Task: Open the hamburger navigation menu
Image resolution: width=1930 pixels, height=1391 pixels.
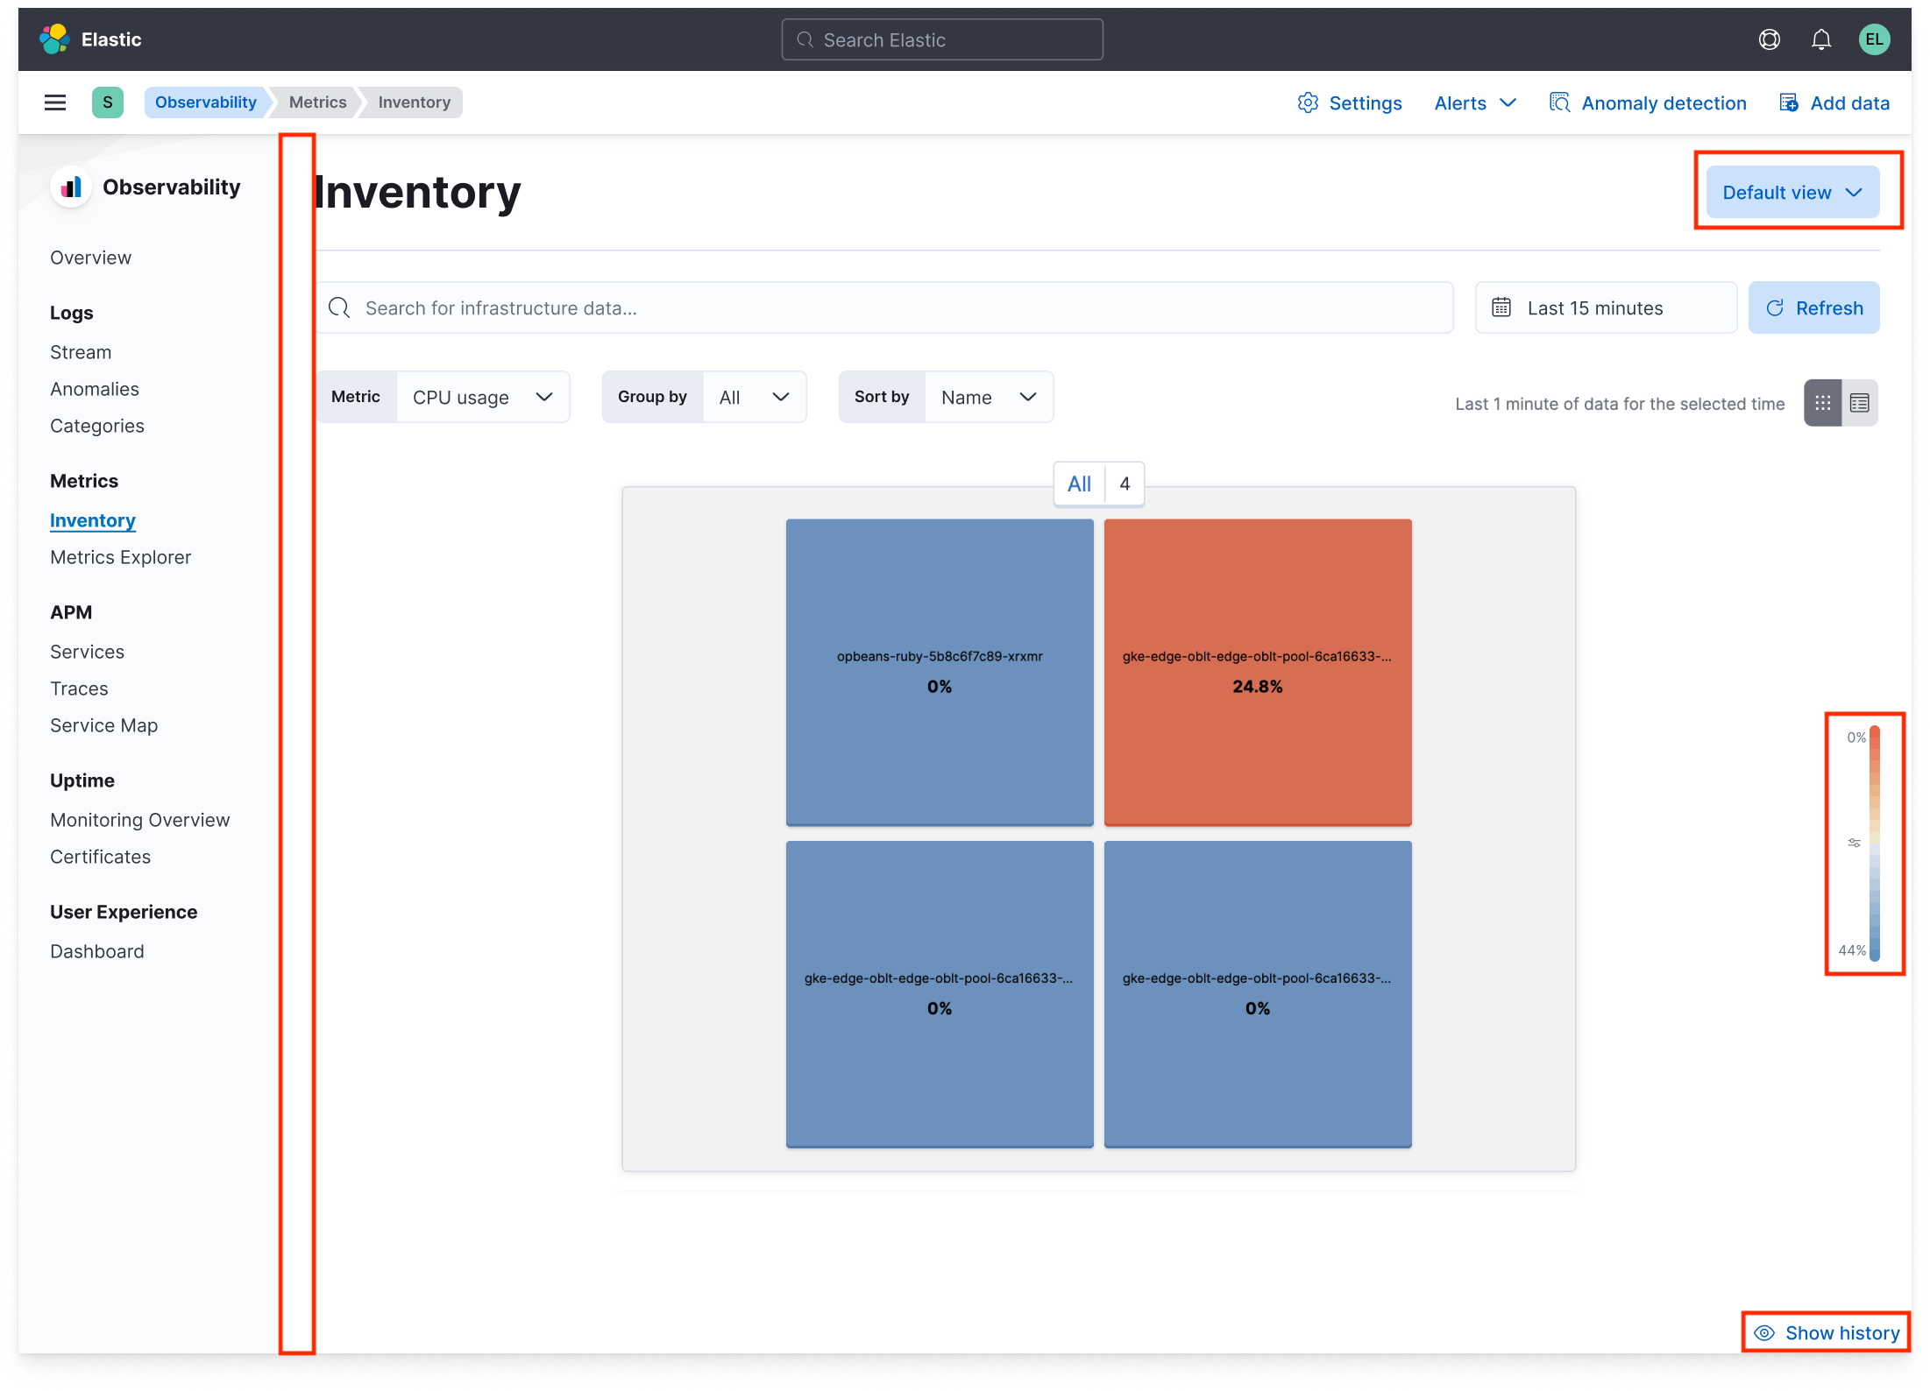Action: coord(54,102)
